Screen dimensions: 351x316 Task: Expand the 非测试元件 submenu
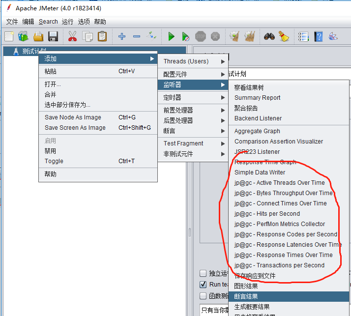(x=193, y=154)
